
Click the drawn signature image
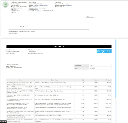pyautogui.click(x=23, y=26)
